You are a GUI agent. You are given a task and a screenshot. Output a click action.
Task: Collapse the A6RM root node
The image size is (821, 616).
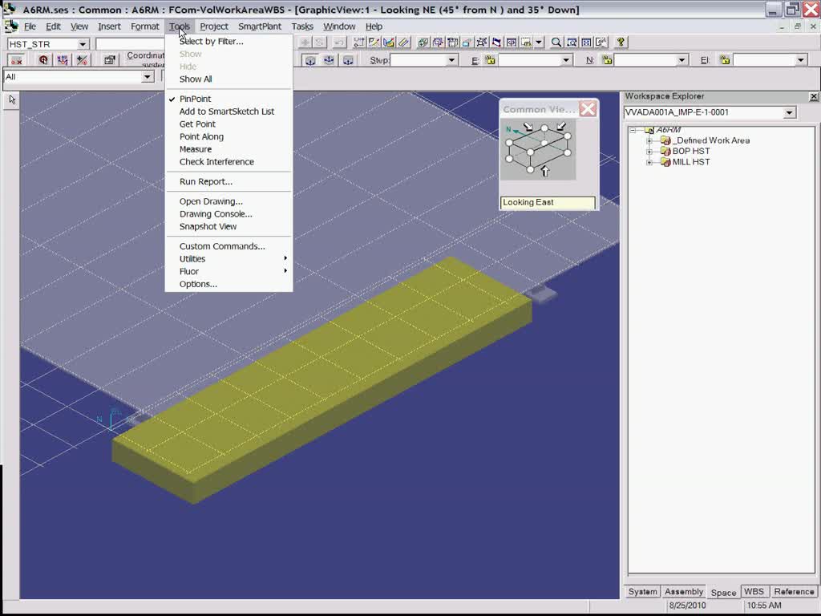(x=633, y=130)
